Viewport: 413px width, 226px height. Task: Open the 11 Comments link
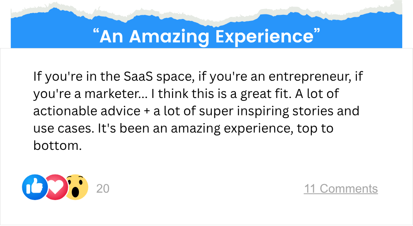click(341, 189)
